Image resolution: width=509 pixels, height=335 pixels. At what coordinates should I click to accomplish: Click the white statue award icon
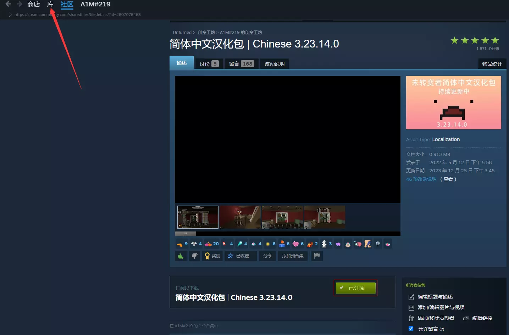[x=324, y=244]
